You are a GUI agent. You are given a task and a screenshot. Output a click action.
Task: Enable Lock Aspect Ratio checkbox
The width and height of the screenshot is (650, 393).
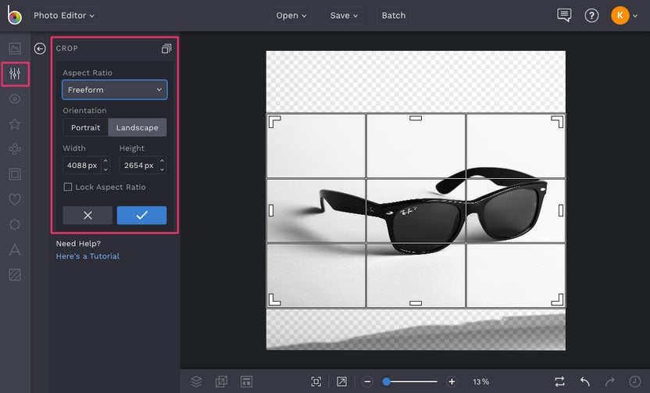(x=68, y=188)
